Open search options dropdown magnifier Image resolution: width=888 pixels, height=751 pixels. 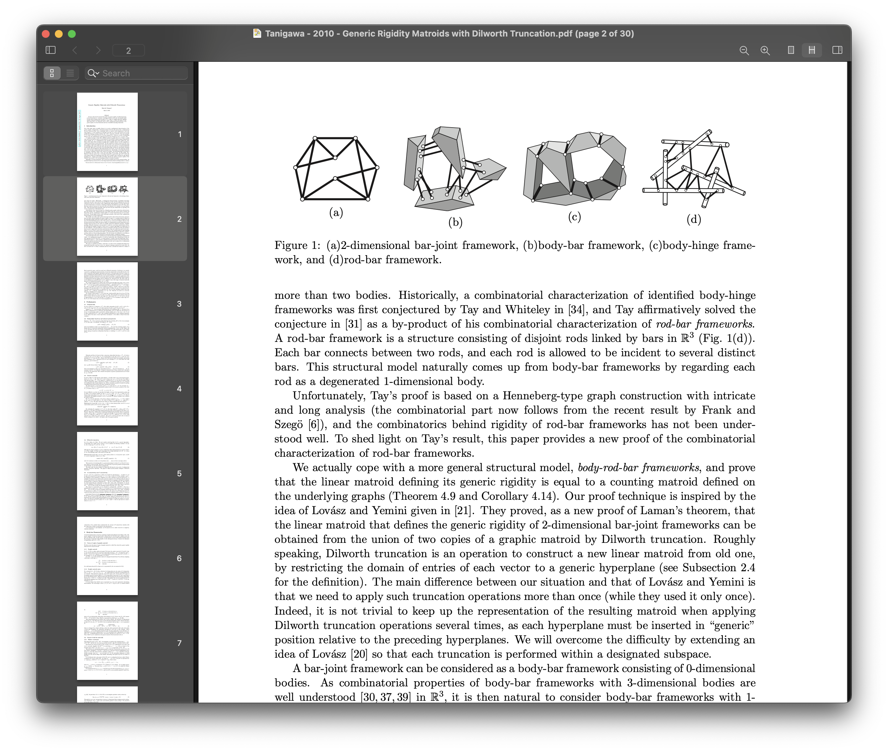[93, 73]
